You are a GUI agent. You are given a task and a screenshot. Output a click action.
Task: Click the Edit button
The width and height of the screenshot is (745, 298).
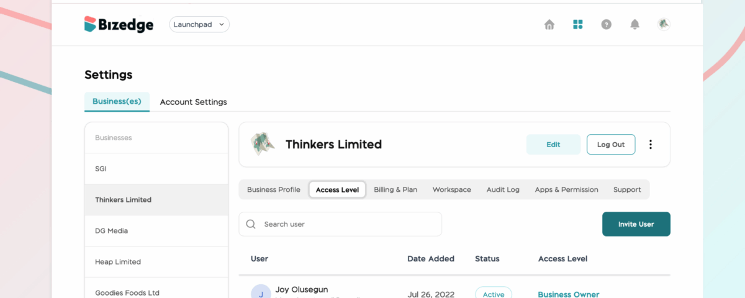pyautogui.click(x=553, y=145)
